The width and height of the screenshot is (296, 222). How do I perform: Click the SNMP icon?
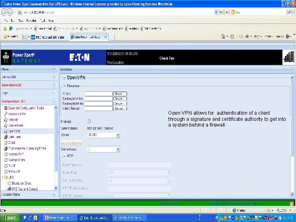tap(6, 166)
